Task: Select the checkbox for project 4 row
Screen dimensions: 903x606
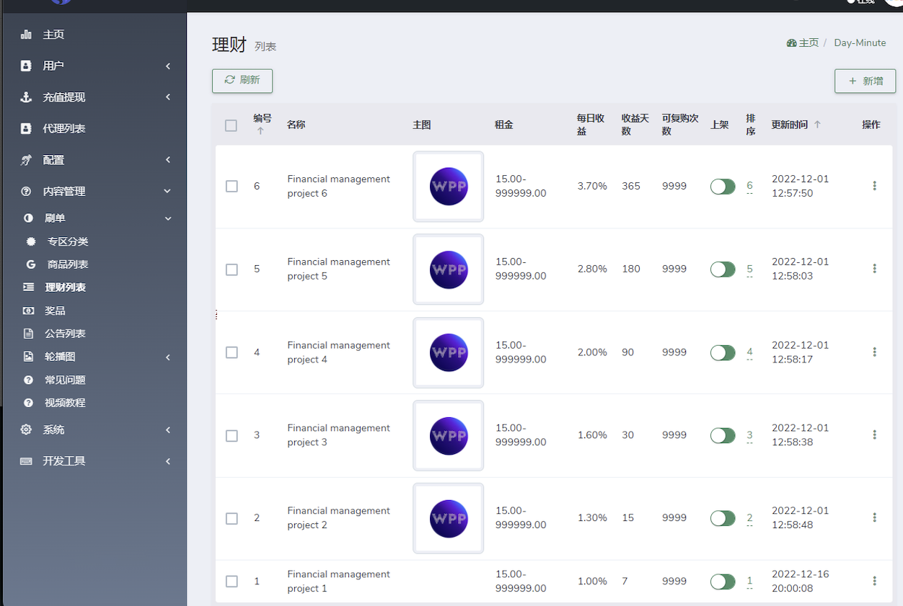Action: [232, 352]
